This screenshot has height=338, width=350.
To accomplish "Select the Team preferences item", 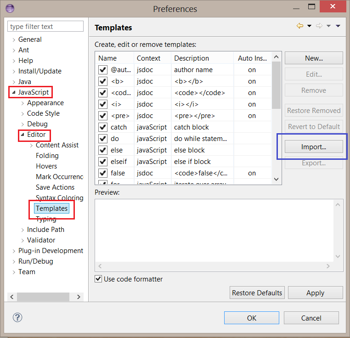I will (27, 272).
